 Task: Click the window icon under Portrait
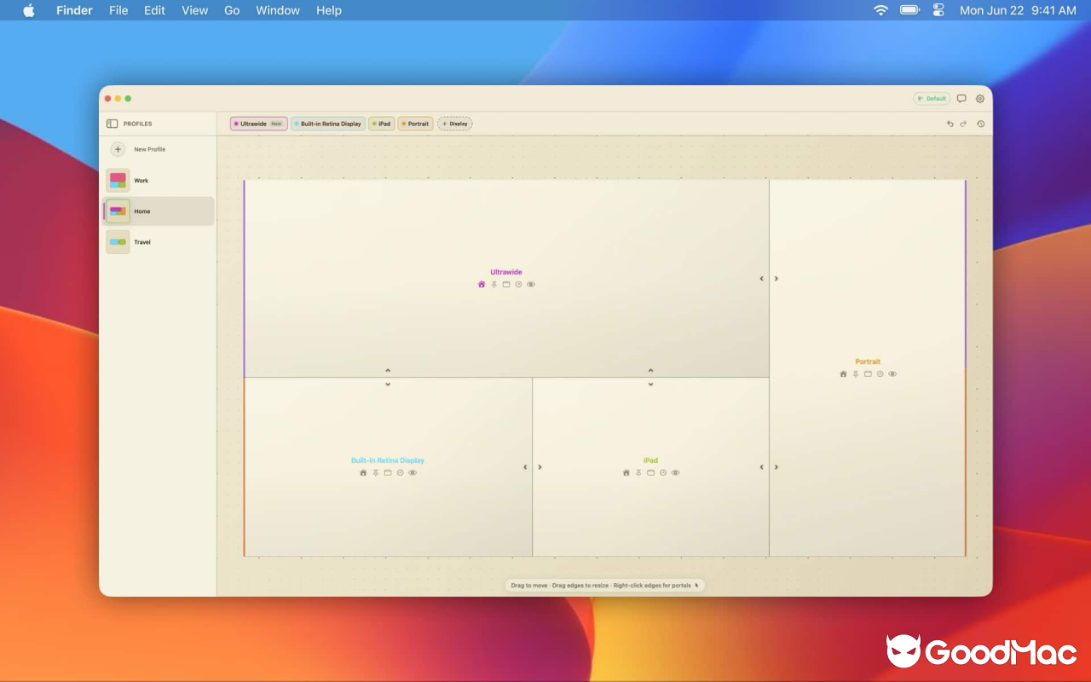[869, 374]
